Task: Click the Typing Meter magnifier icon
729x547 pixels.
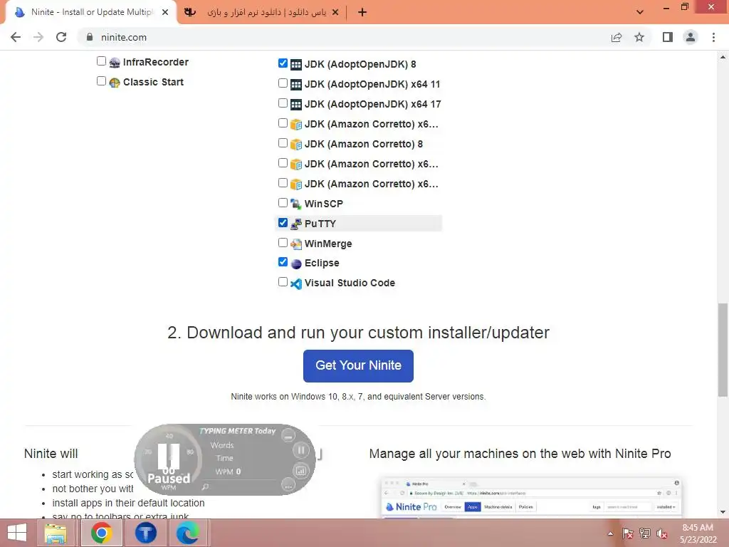Action: point(205,486)
